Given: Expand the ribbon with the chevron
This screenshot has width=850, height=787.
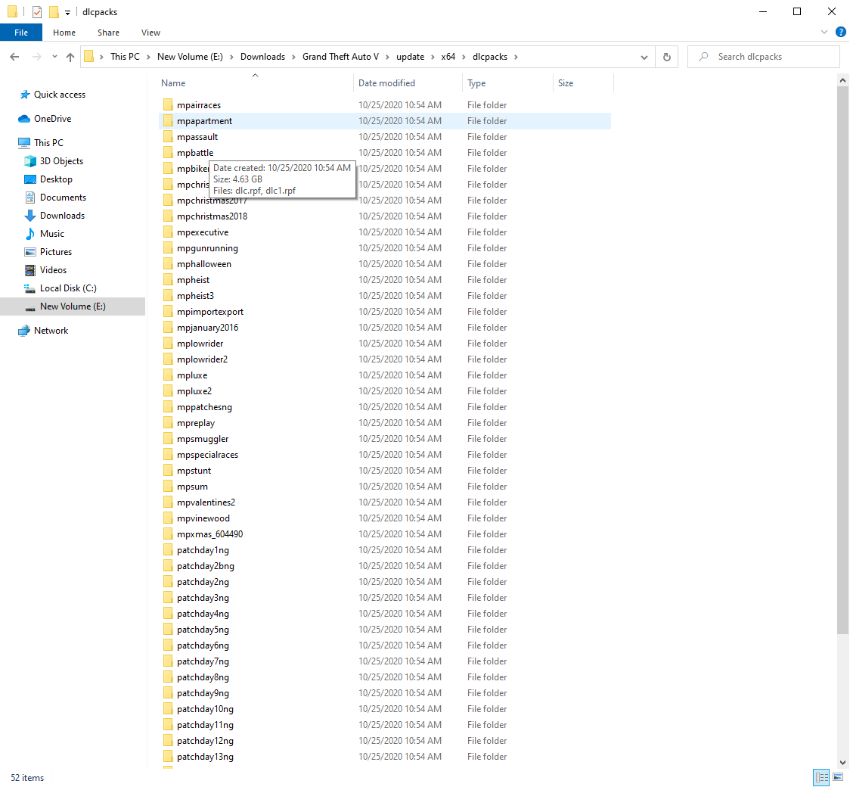Looking at the screenshot, I should pyautogui.click(x=824, y=32).
